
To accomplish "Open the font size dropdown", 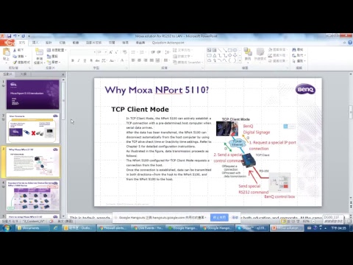I will (x=106, y=52).
